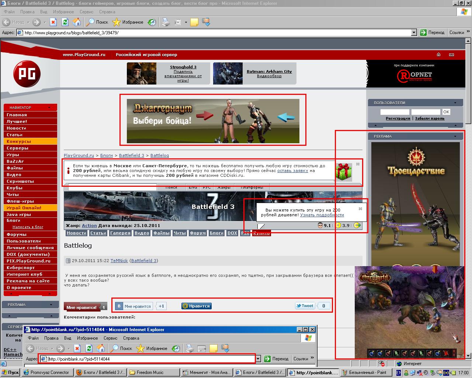472x378 pixels.
Task: Open Search (Поиск) in the main browser toolbar
Action: (x=97, y=22)
